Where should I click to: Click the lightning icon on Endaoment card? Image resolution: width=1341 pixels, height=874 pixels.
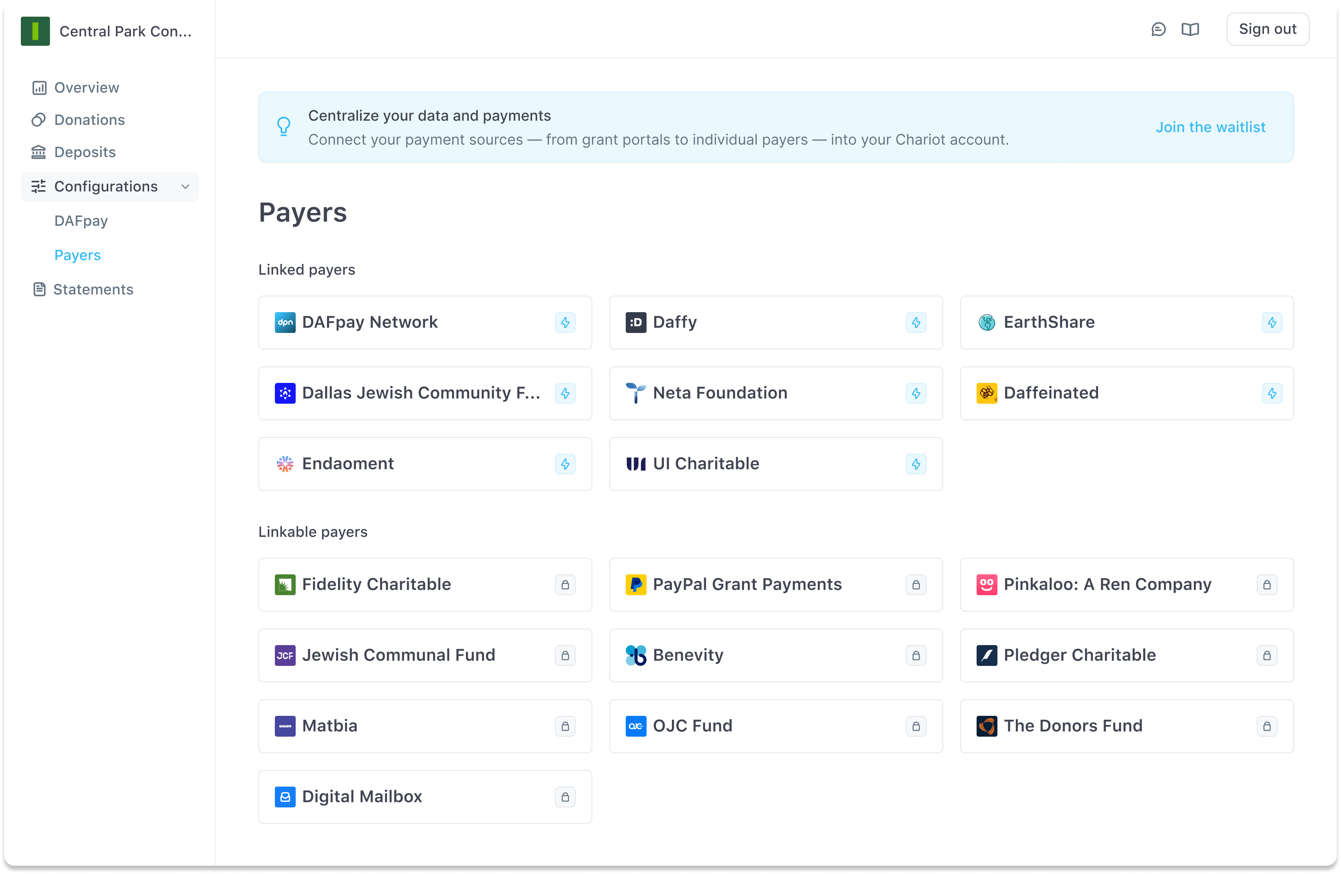tap(565, 464)
